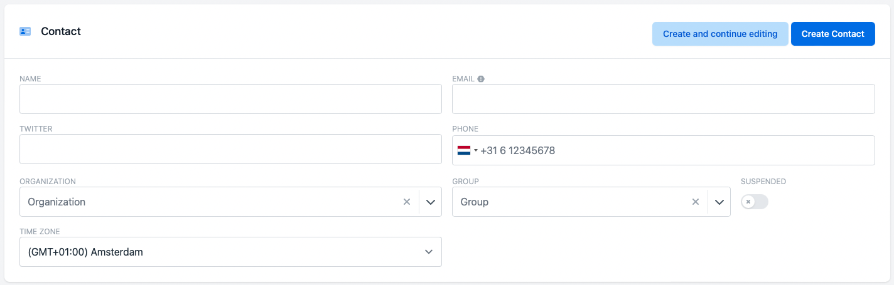
Task: Click the Netherlands flag in Phone field
Action: point(464,150)
